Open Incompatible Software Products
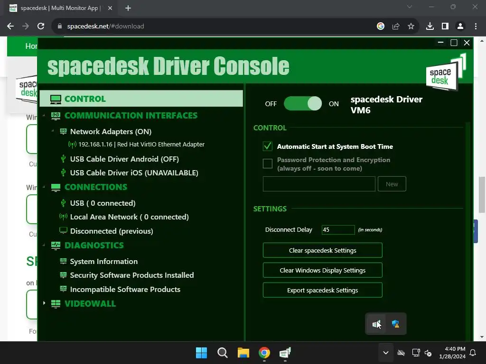 click(125, 289)
